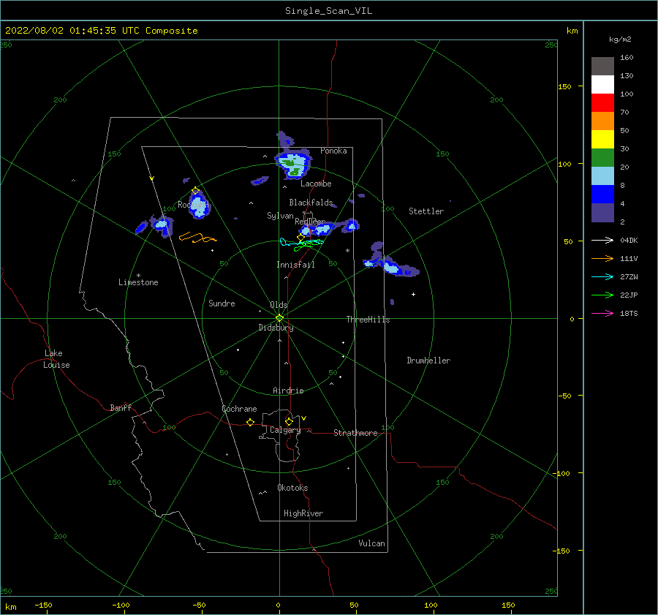
Task: Click the 111V aircraft label
Action: click(x=629, y=259)
